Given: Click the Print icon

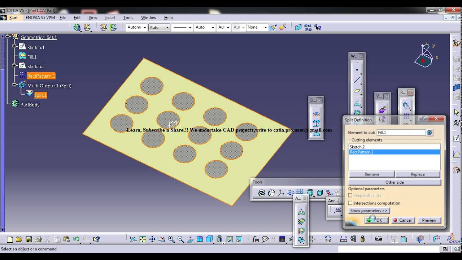Looking at the screenshot, I should coord(38,239).
